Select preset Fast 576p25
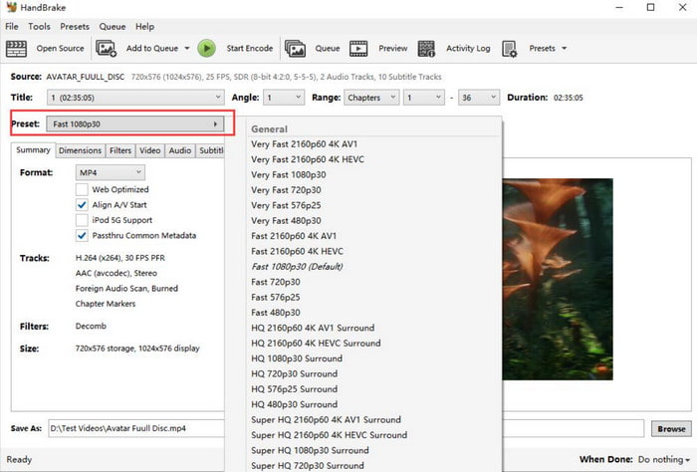The width and height of the screenshot is (697, 472). pyautogui.click(x=276, y=298)
